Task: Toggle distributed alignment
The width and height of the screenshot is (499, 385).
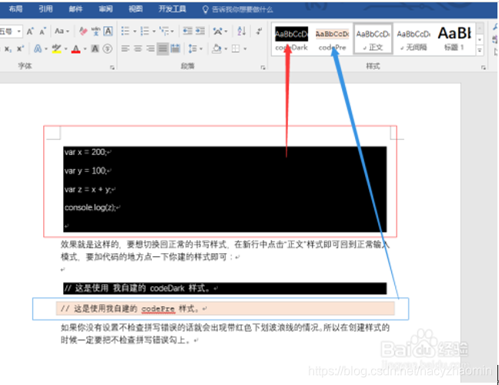Action: 175,49
